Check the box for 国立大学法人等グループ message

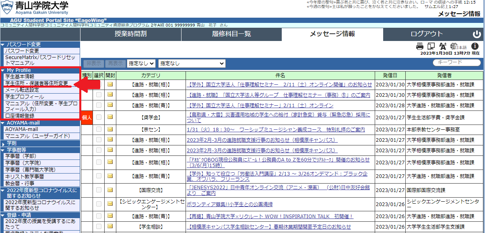pos(99,95)
